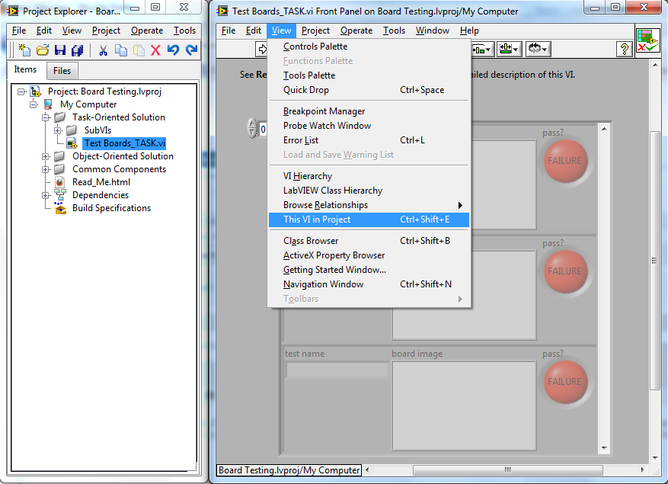
Task: Click the Common Components folder icon
Action: coord(59,169)
